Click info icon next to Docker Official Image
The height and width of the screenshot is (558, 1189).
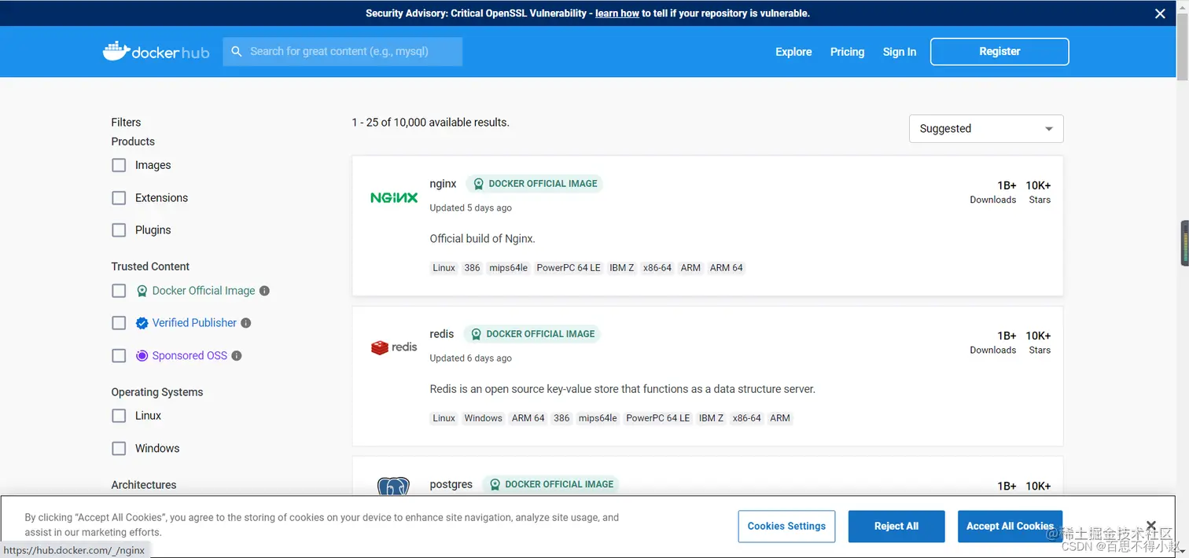click(265, 291)
